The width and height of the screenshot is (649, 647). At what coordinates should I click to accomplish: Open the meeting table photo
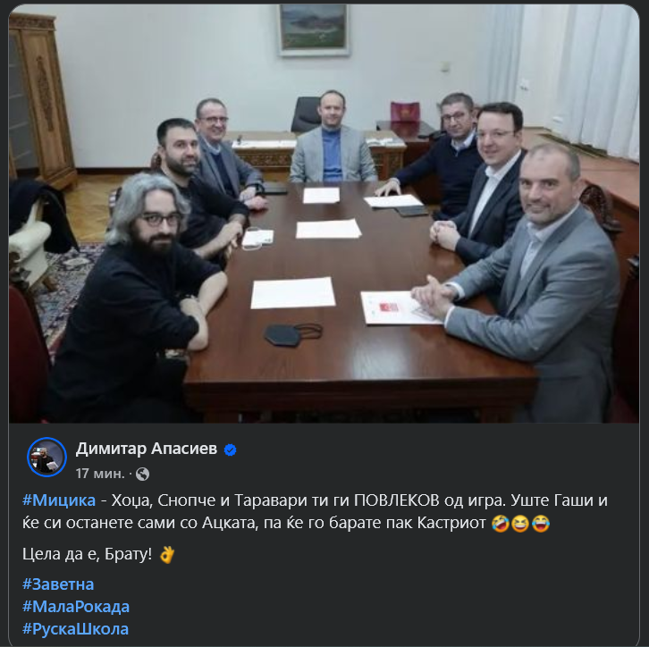coord(324,214)
